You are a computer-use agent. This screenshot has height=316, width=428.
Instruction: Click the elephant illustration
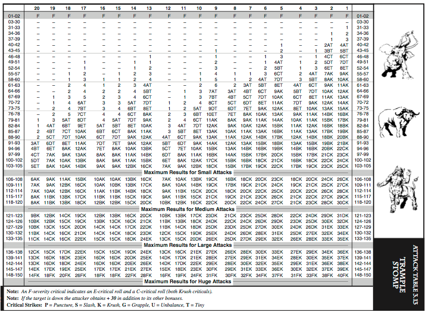pos(398,55)
